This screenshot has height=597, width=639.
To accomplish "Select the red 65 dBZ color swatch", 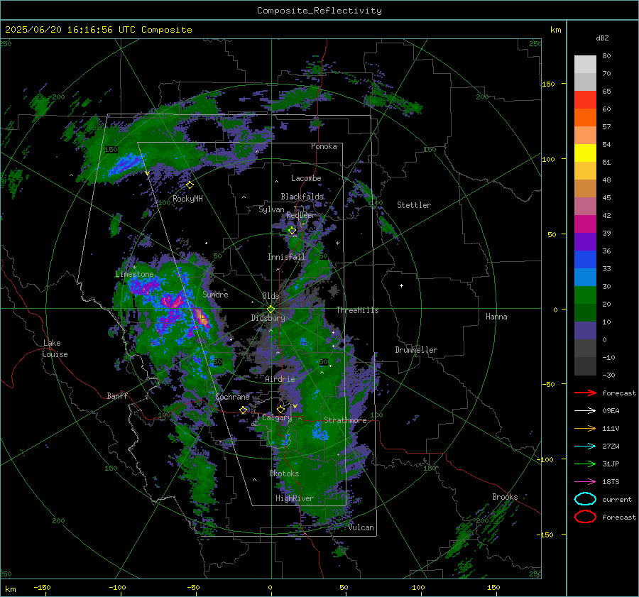I will [x=585, y=99].
